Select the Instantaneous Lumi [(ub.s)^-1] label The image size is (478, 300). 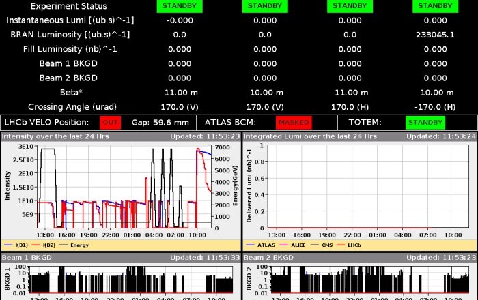click(70, 20)
